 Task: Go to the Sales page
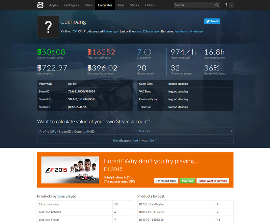[88, 5]
